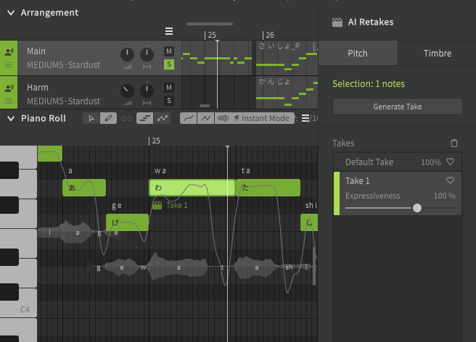Select the pointer tool in Piano Roll
Image resolution: width=476 pixels, height=342 pixels.
pyautogui.click(x=91, y=118)
